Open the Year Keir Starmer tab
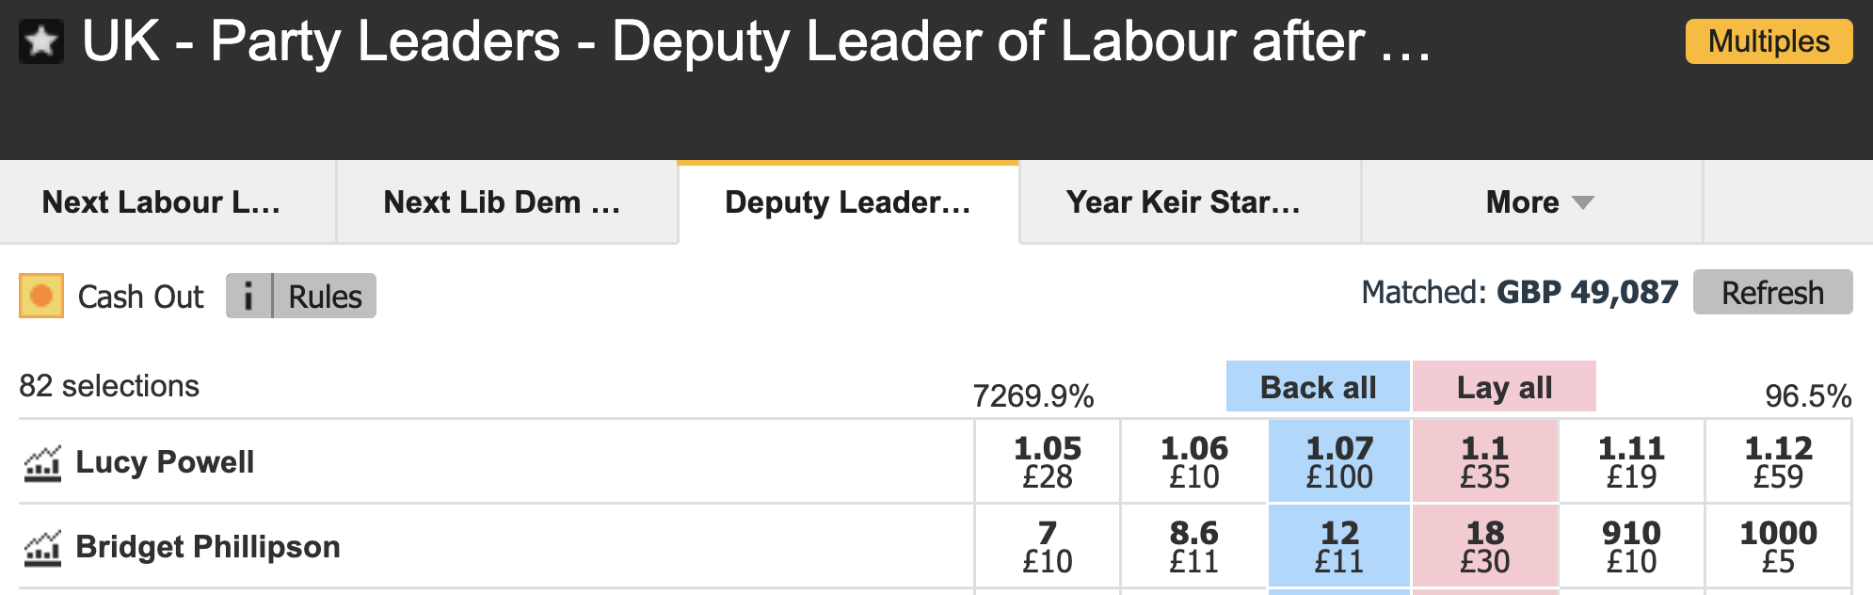This screenshot has height=595, width=1873. coord(1183,202)
